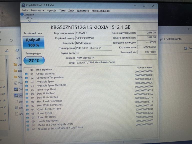Click the status dot of Host Write Commands

27,106
